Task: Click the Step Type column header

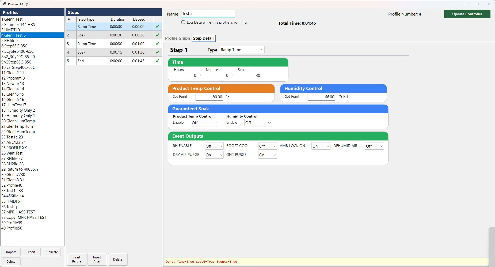Action: pos(92,19)
